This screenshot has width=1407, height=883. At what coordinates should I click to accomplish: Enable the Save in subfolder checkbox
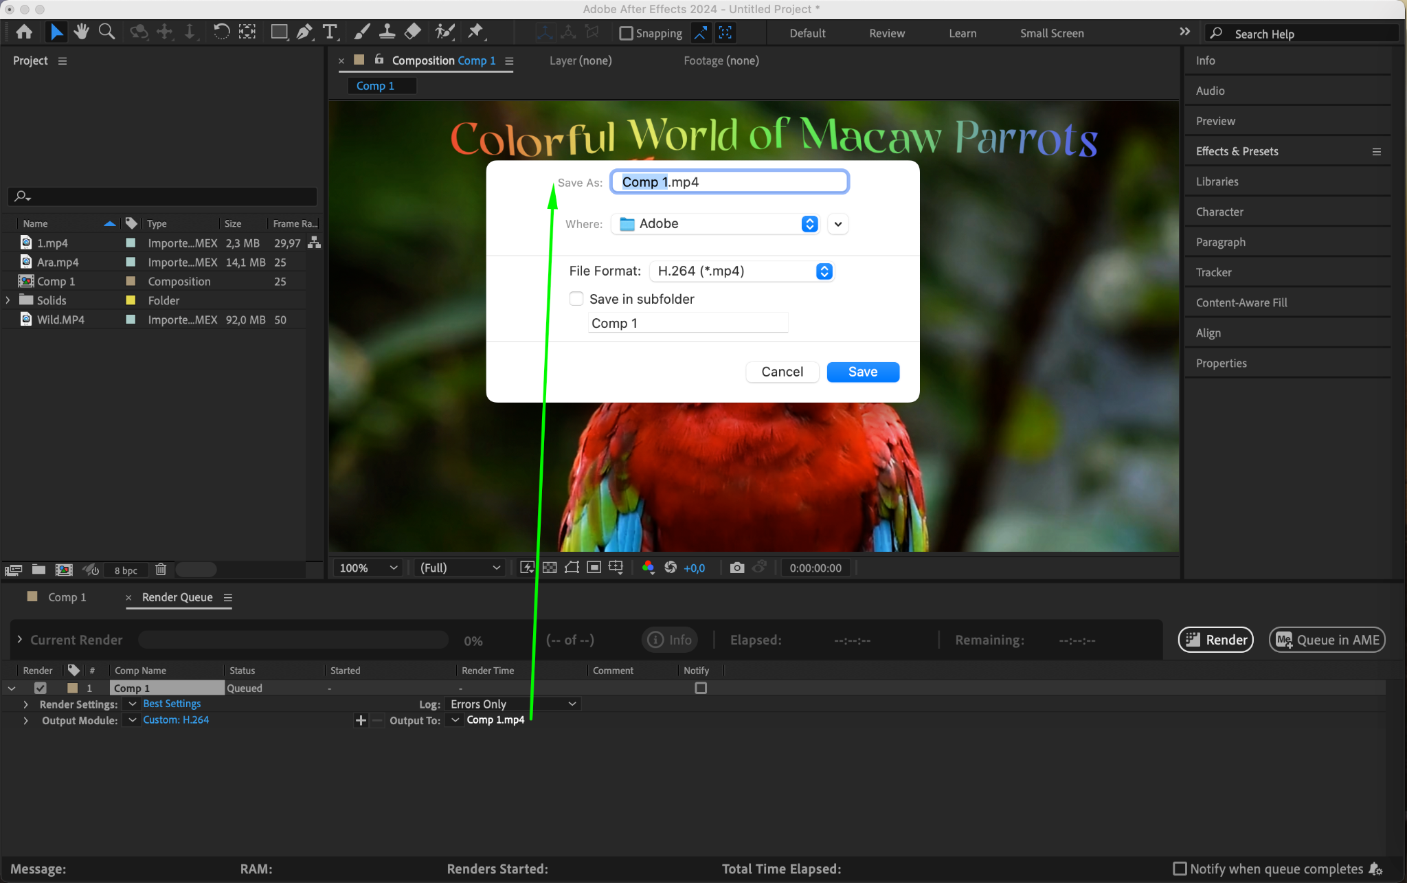[x=576, y=299]
